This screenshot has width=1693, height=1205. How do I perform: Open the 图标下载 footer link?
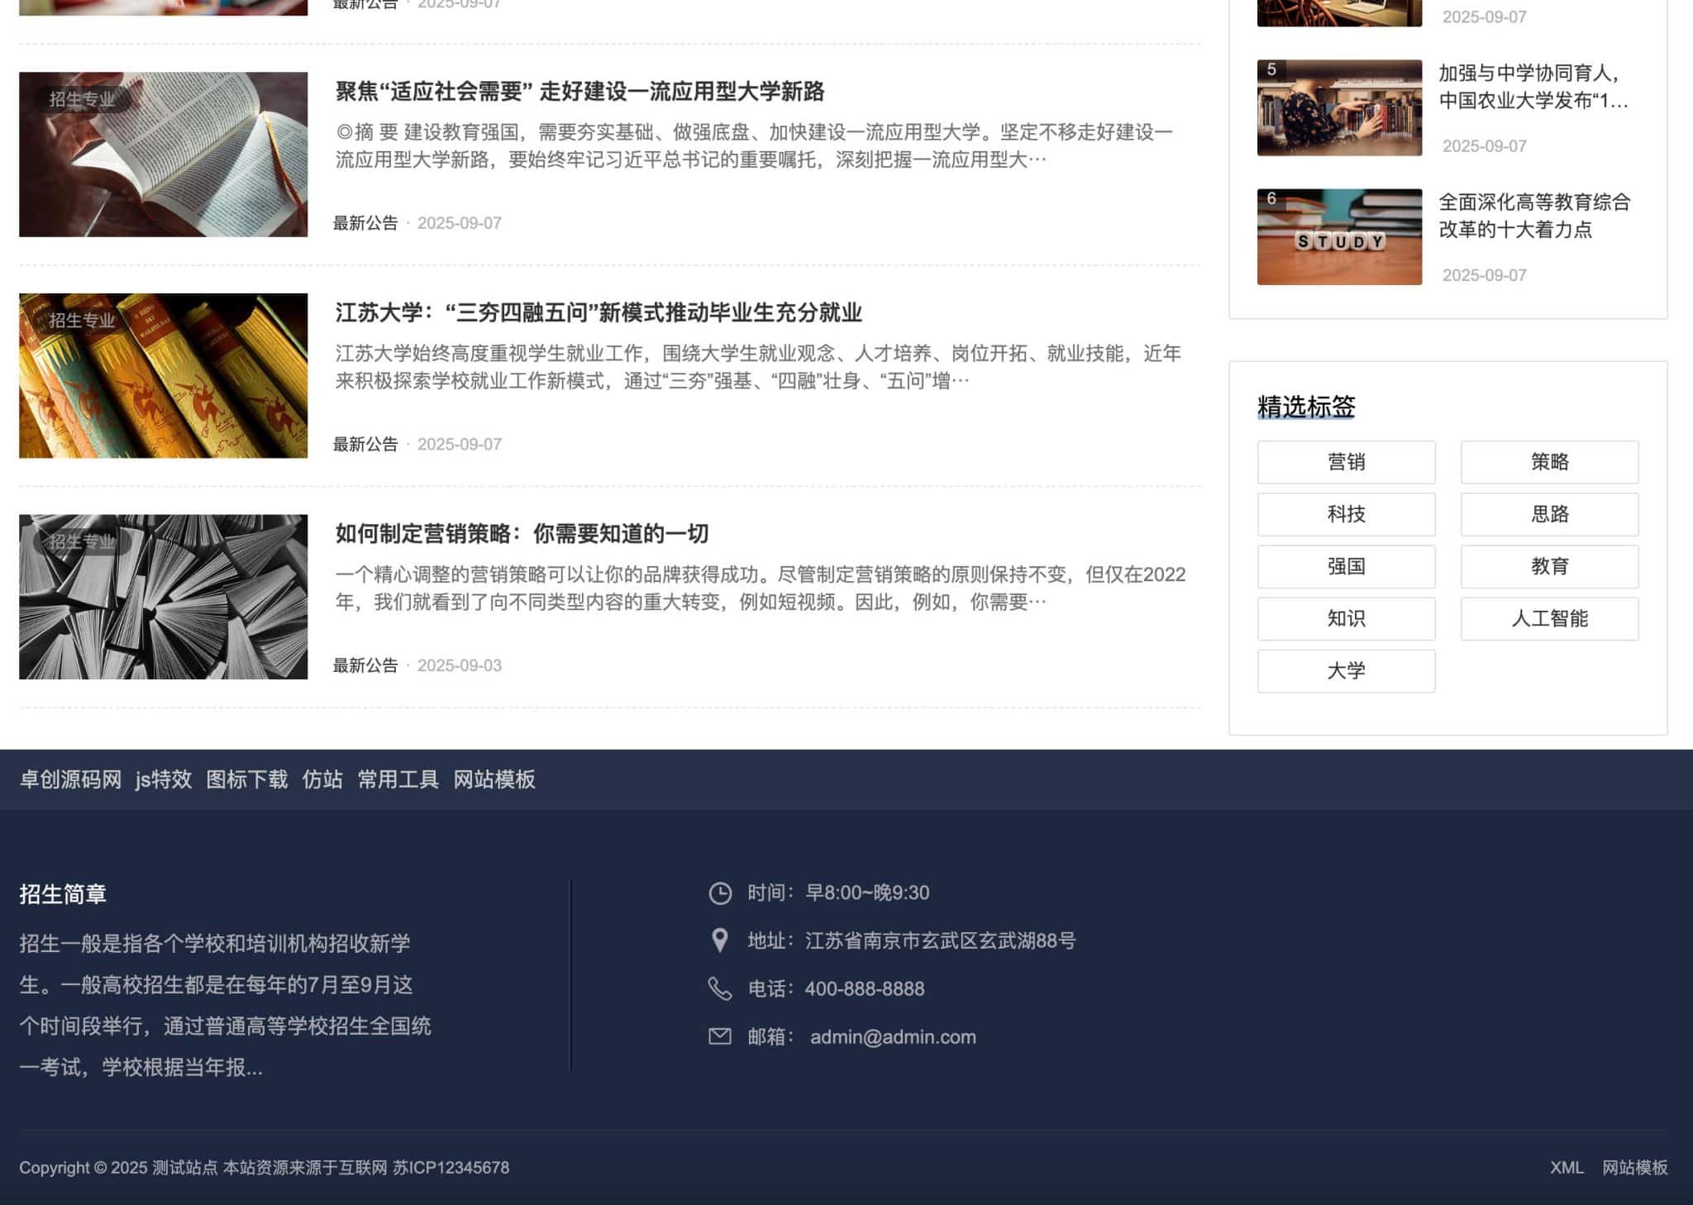tap(246, 779)
